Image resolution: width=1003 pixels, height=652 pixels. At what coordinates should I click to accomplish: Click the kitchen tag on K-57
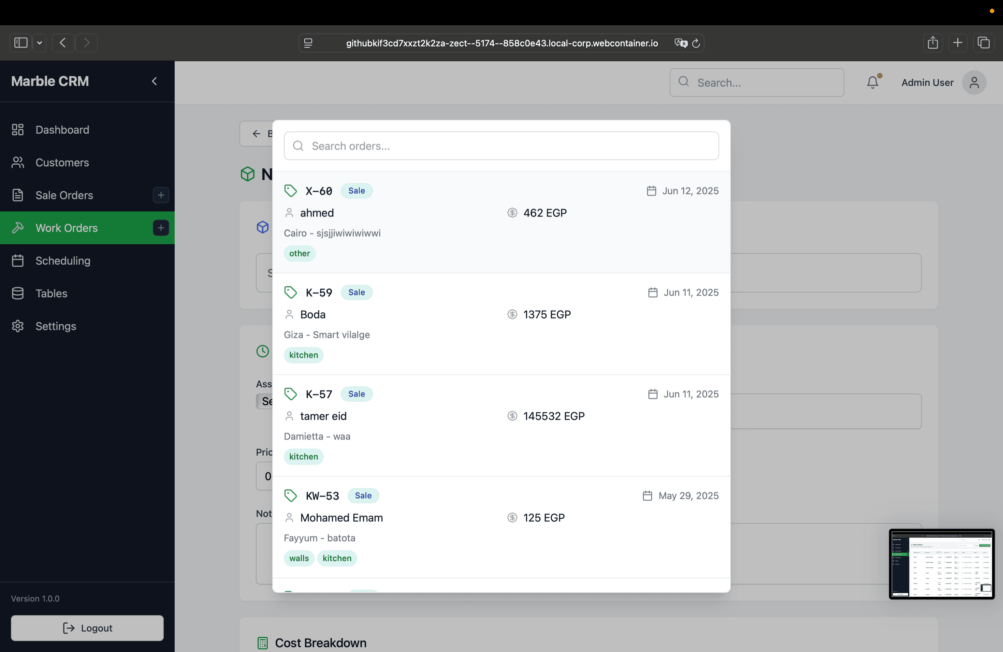pos(303,457)
